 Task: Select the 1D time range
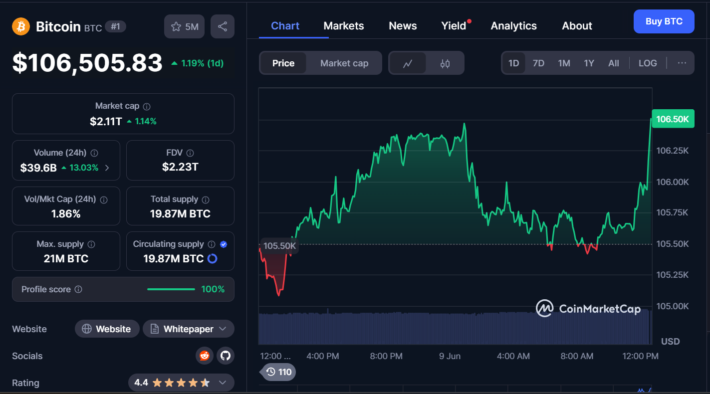tap(513, 63)
